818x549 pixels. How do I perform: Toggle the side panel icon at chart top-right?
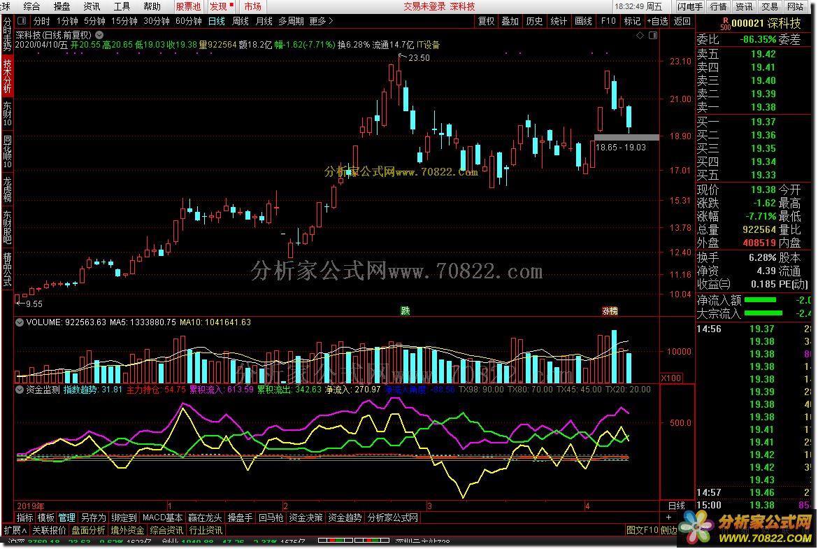point(652,36)
